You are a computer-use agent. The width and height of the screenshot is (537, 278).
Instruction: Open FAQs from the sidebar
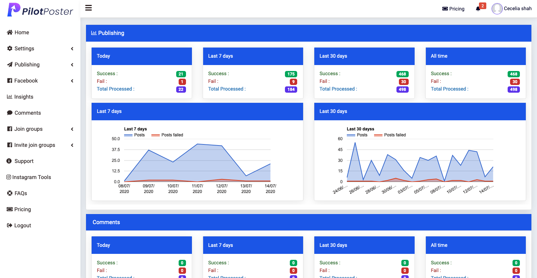[x=21, y=193]
